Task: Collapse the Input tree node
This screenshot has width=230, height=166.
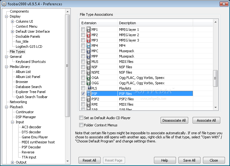Action: pyautogui.click(x=13, y=122)
